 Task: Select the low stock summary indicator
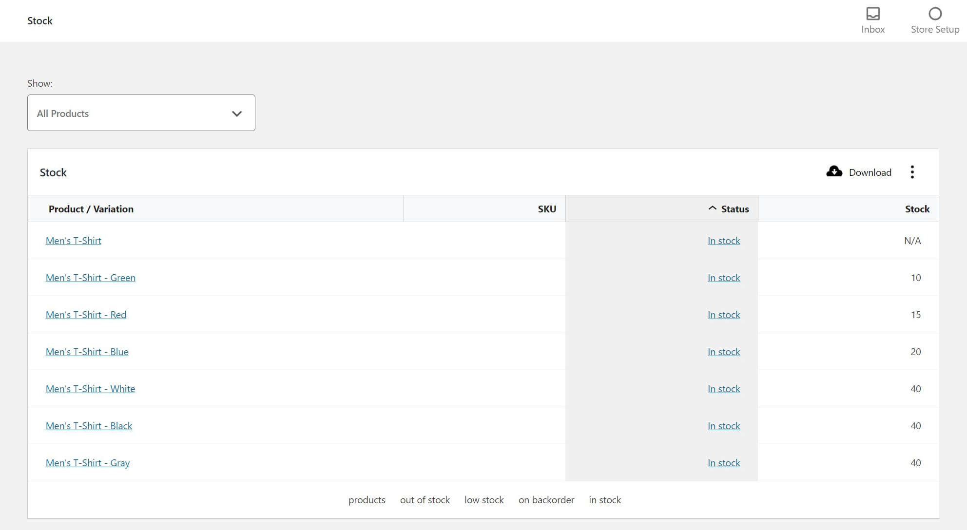click(x=484, y=499)
